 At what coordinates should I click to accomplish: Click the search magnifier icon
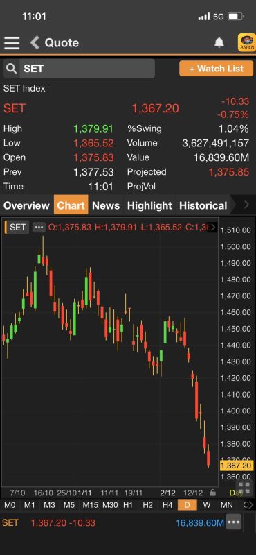11,69
